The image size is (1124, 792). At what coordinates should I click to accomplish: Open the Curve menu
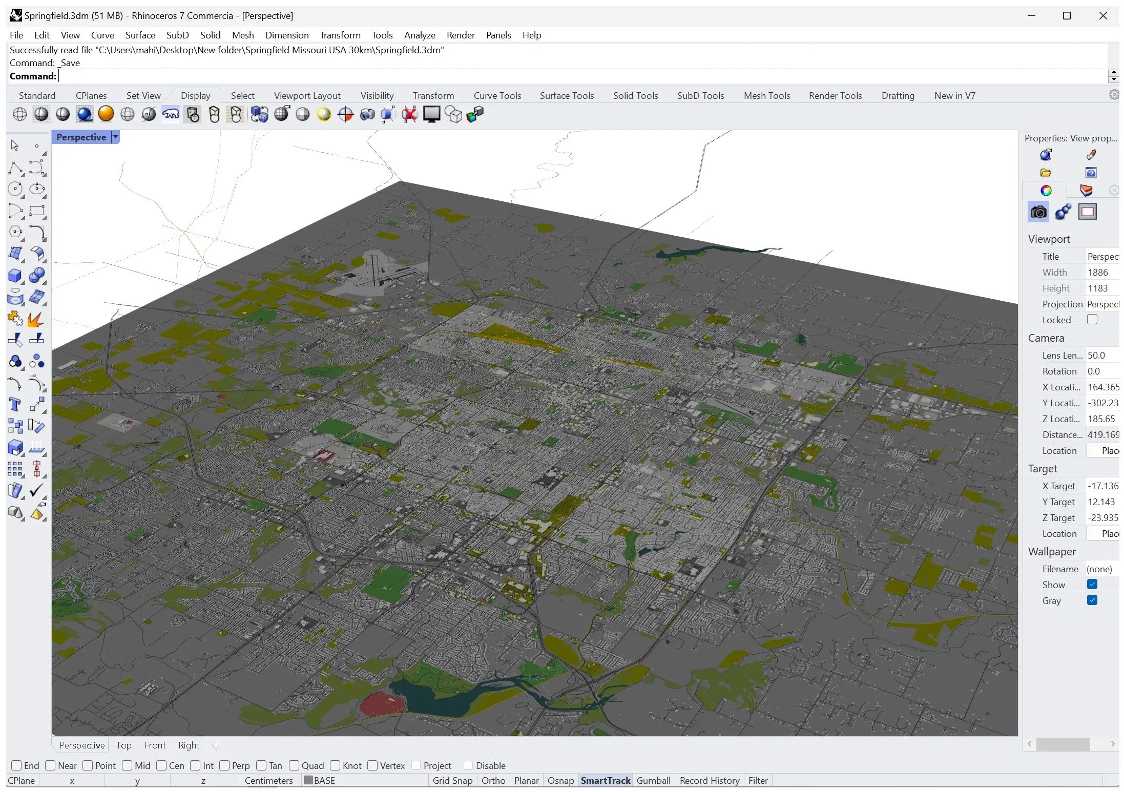[102, 35]
